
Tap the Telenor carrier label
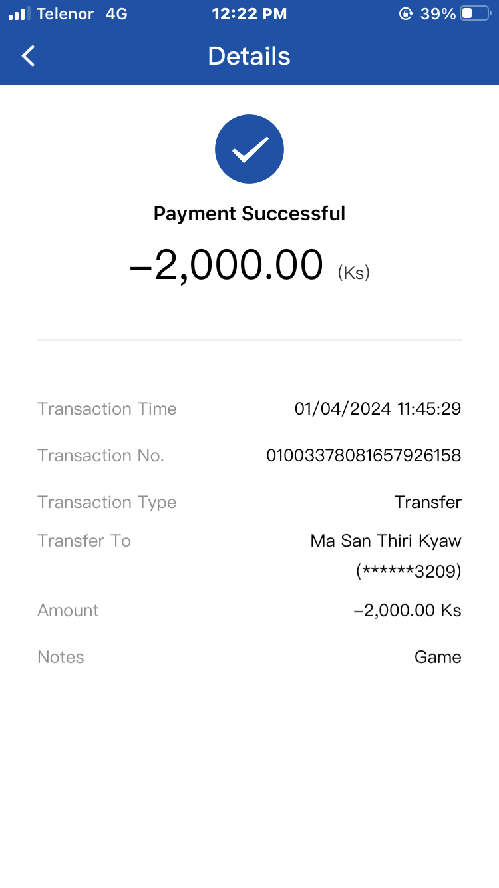(x=65, y=13)
